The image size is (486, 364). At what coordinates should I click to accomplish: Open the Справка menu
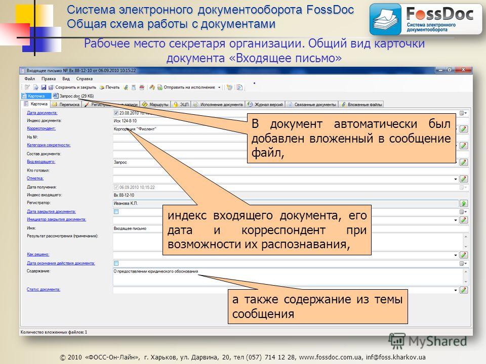85,79
